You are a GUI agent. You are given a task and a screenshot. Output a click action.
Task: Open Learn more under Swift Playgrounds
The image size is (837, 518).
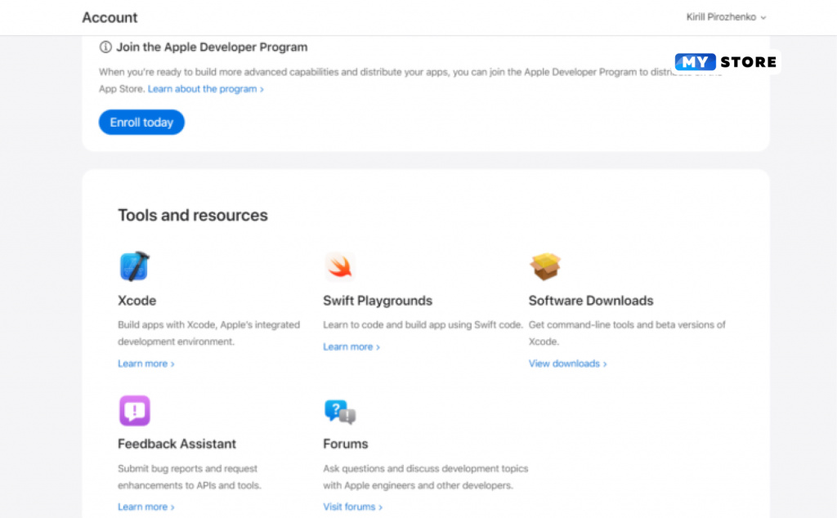[351, 346]
